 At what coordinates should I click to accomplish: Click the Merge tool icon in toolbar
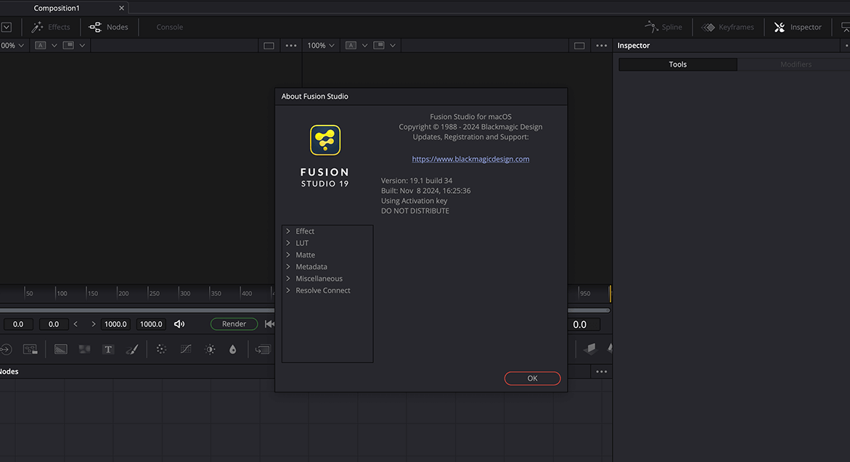(262, 350)
